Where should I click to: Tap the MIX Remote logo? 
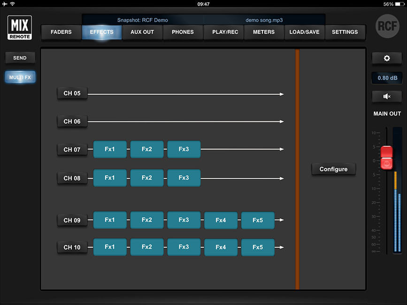[x=20, y=28]
